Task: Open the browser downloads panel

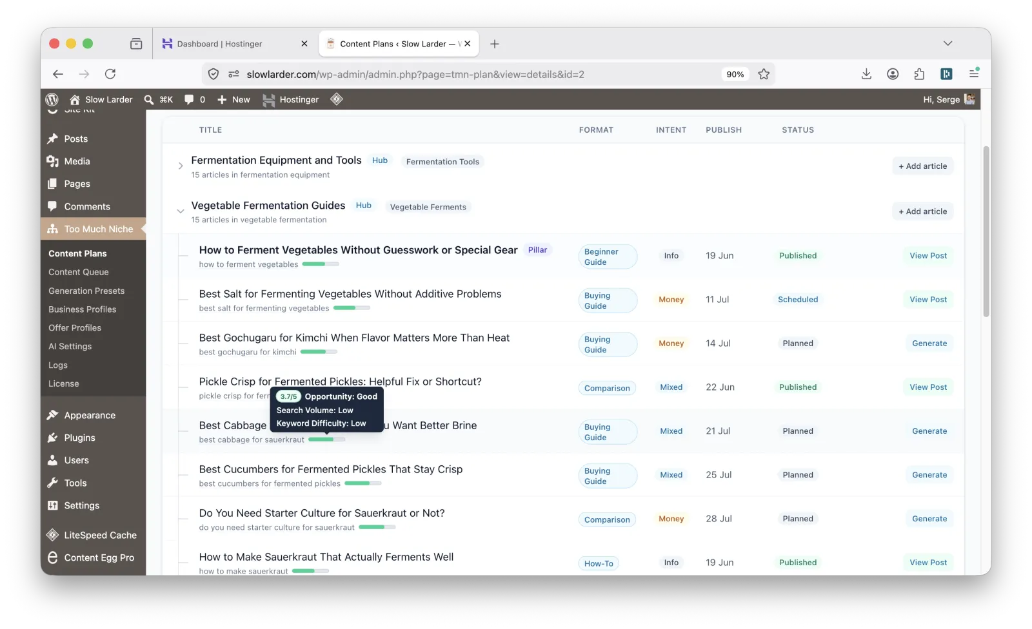Action: coord(866,74)
